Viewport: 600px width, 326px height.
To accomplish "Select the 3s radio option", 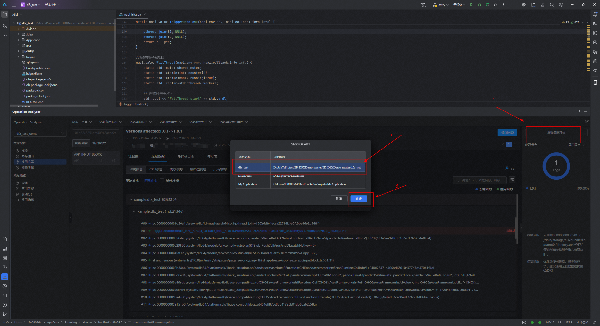I will (x=507, y=168).
